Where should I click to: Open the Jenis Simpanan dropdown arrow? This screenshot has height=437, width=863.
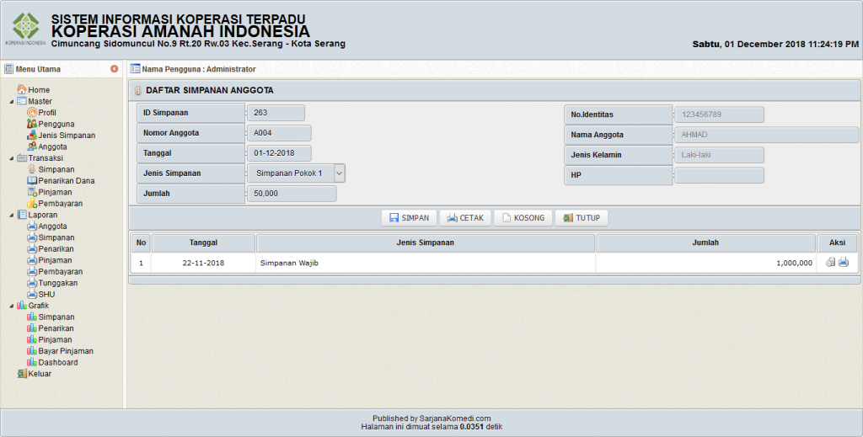(x=340, y=173)
